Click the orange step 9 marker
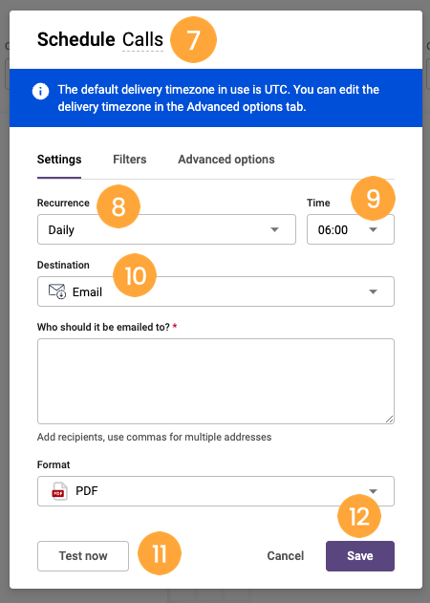Viewport: 430px width, 603px height. click(x=373, y=199)
